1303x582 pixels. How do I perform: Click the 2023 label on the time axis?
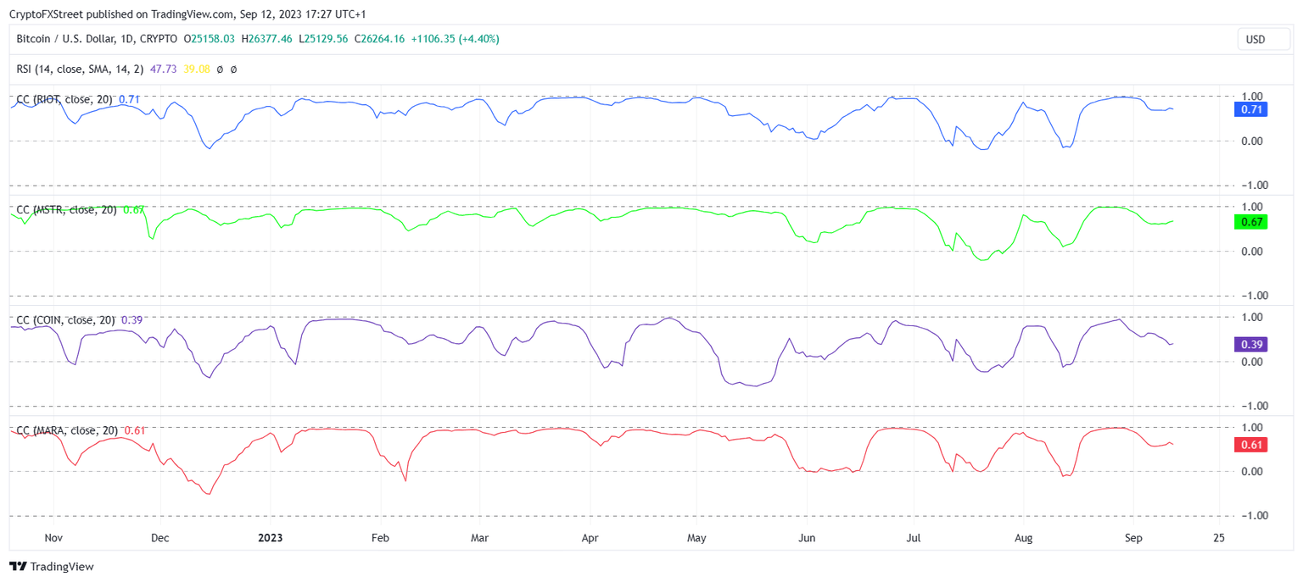[x=271, y=538]
